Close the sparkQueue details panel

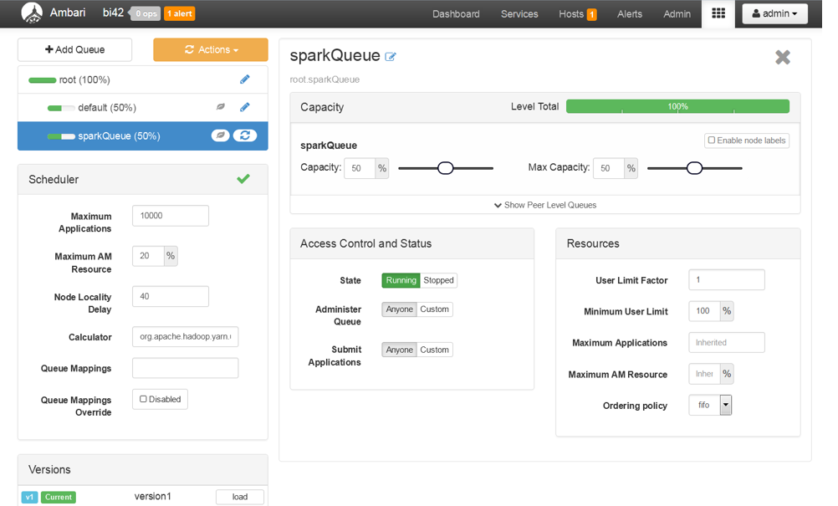pos(783,57)
